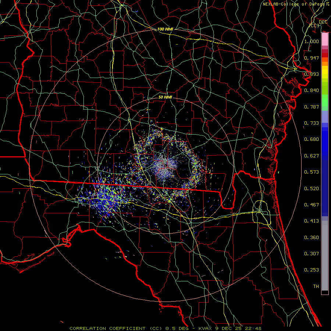The height and width of the screenshot is (331, 331).
Task: Click the gray radar site cluster at center
Action: click(x=165, y=166)
